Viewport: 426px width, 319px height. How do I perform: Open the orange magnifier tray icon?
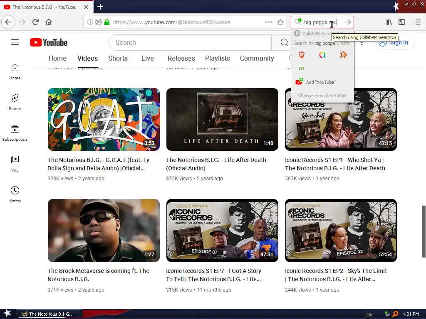tap(395, 314)
